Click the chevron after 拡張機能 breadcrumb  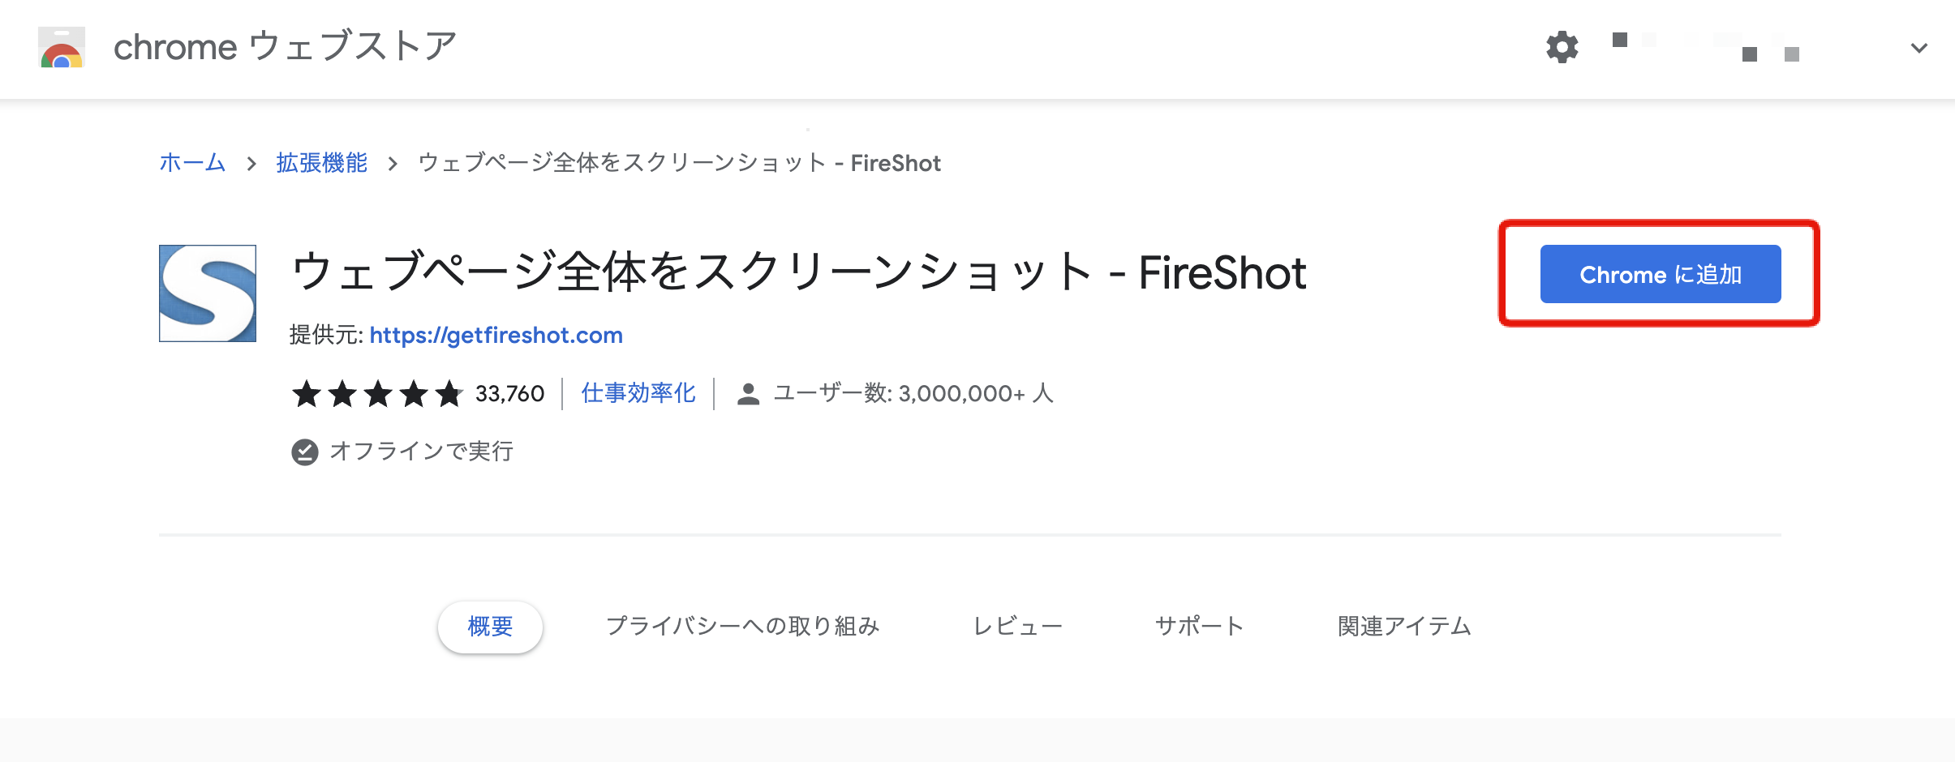tap(393, 164)
